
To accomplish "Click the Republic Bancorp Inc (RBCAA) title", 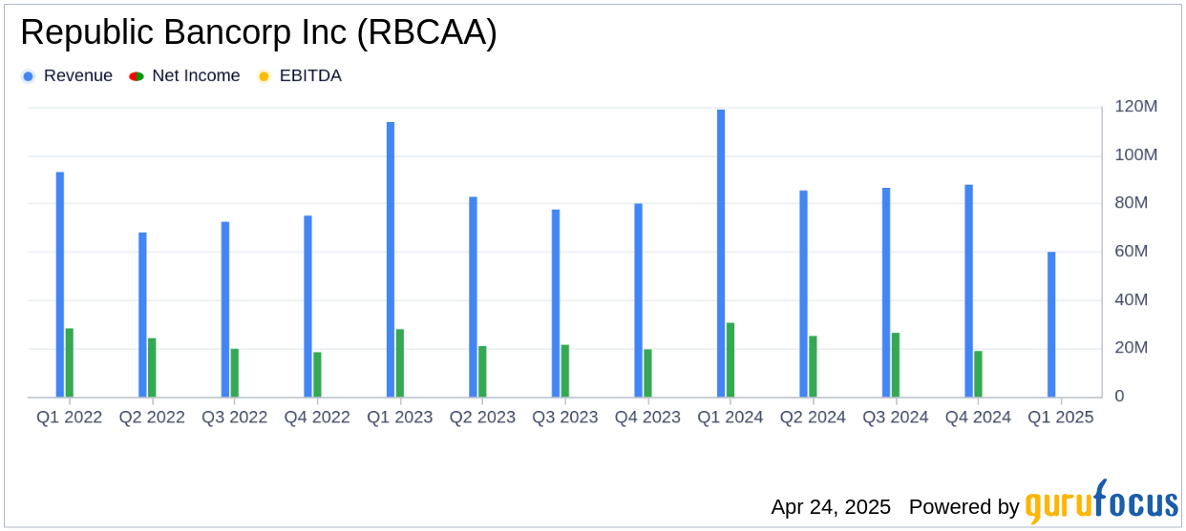I will pos(259,33).
